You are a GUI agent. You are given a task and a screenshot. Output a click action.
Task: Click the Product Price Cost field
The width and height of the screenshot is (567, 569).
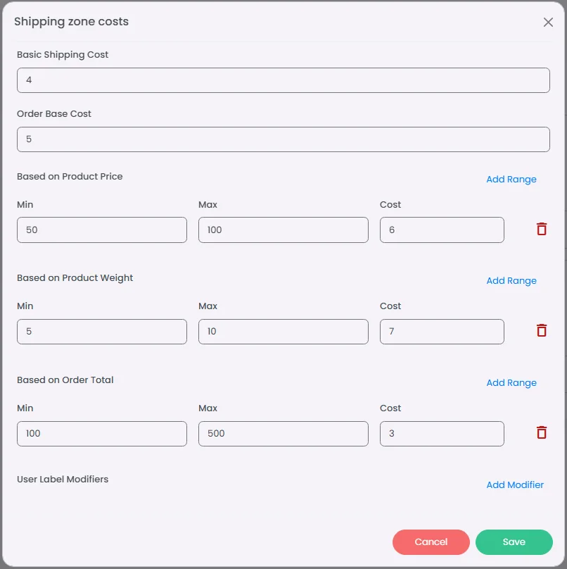point(442,230)
